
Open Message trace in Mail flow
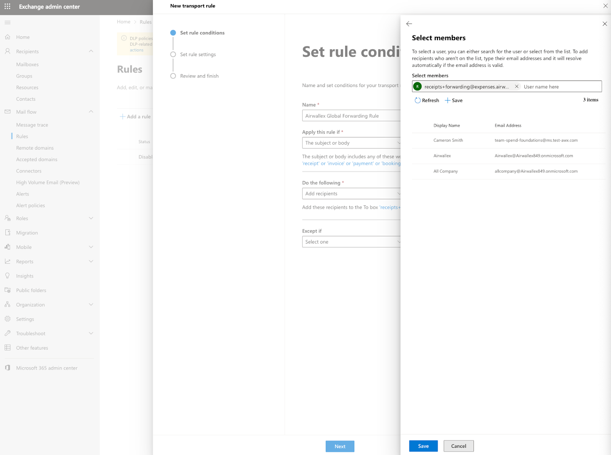point(32,125)
